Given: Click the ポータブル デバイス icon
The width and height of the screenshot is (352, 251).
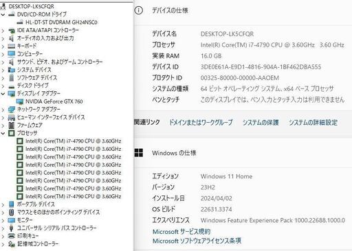Looking at the screenshot, I should tap(12, 204).
